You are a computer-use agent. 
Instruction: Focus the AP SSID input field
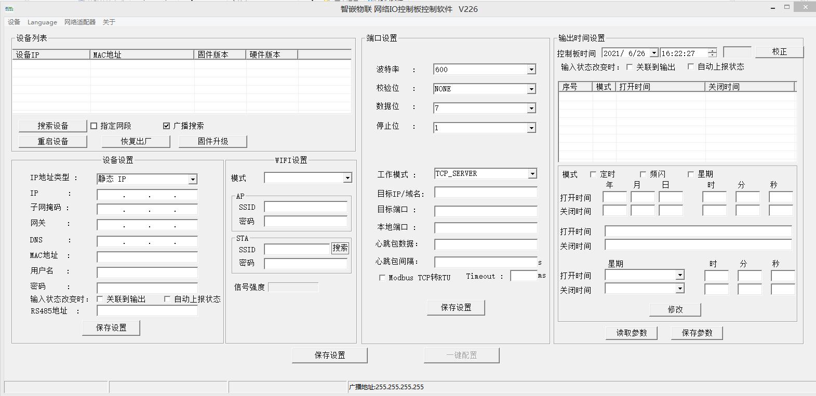click(305, 207)
